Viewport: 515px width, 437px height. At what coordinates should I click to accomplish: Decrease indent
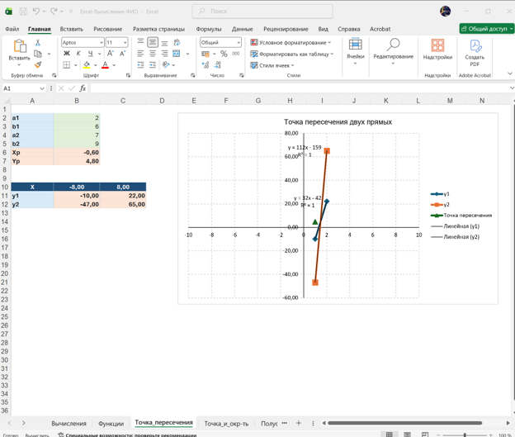pos(140,65)
